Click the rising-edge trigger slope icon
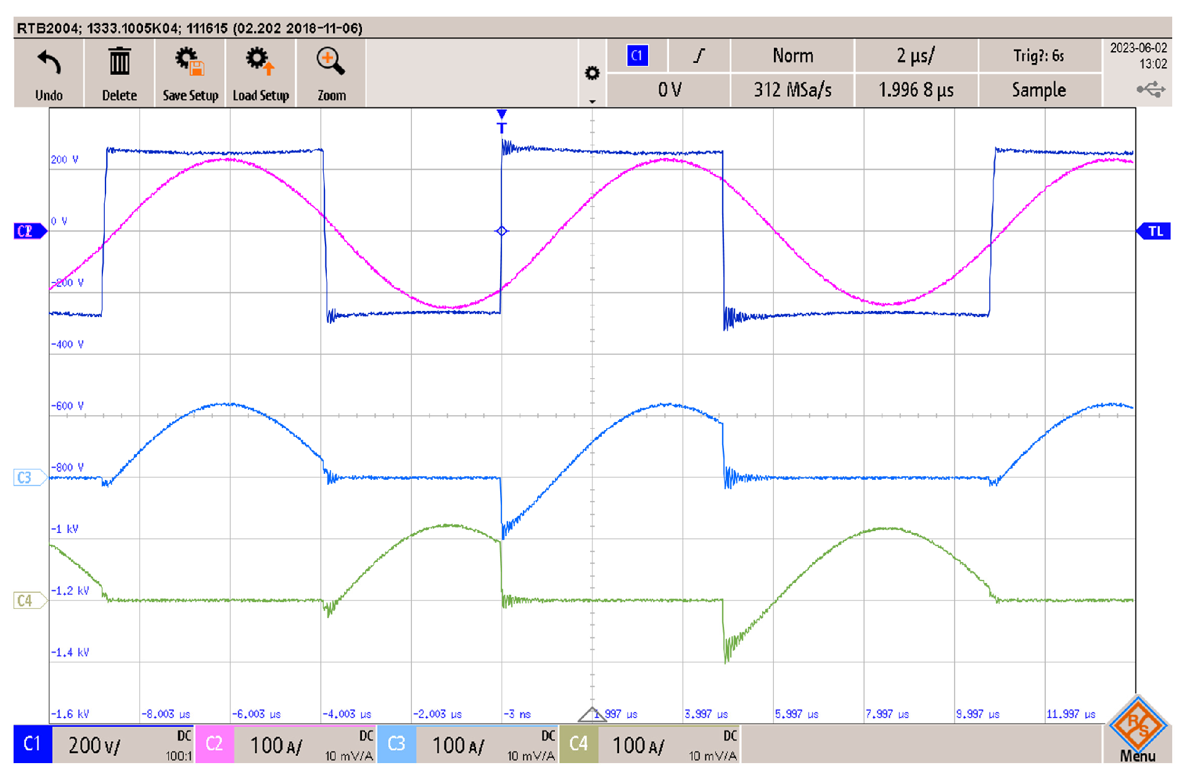The width and height of the screenshot is (1187, 781). click(699, 56)
